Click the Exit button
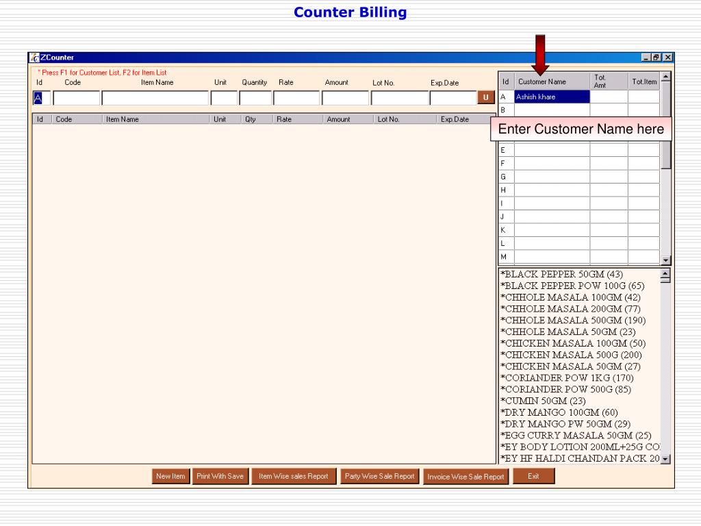The height and width of the screenshot is (526, 701). [533, 477]
